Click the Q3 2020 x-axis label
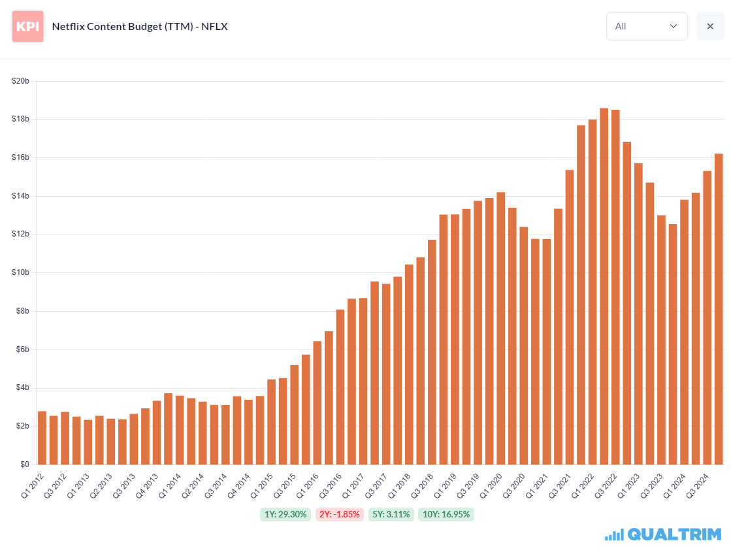The width and height of the screenshot is (731, 554). coord(513,486)
